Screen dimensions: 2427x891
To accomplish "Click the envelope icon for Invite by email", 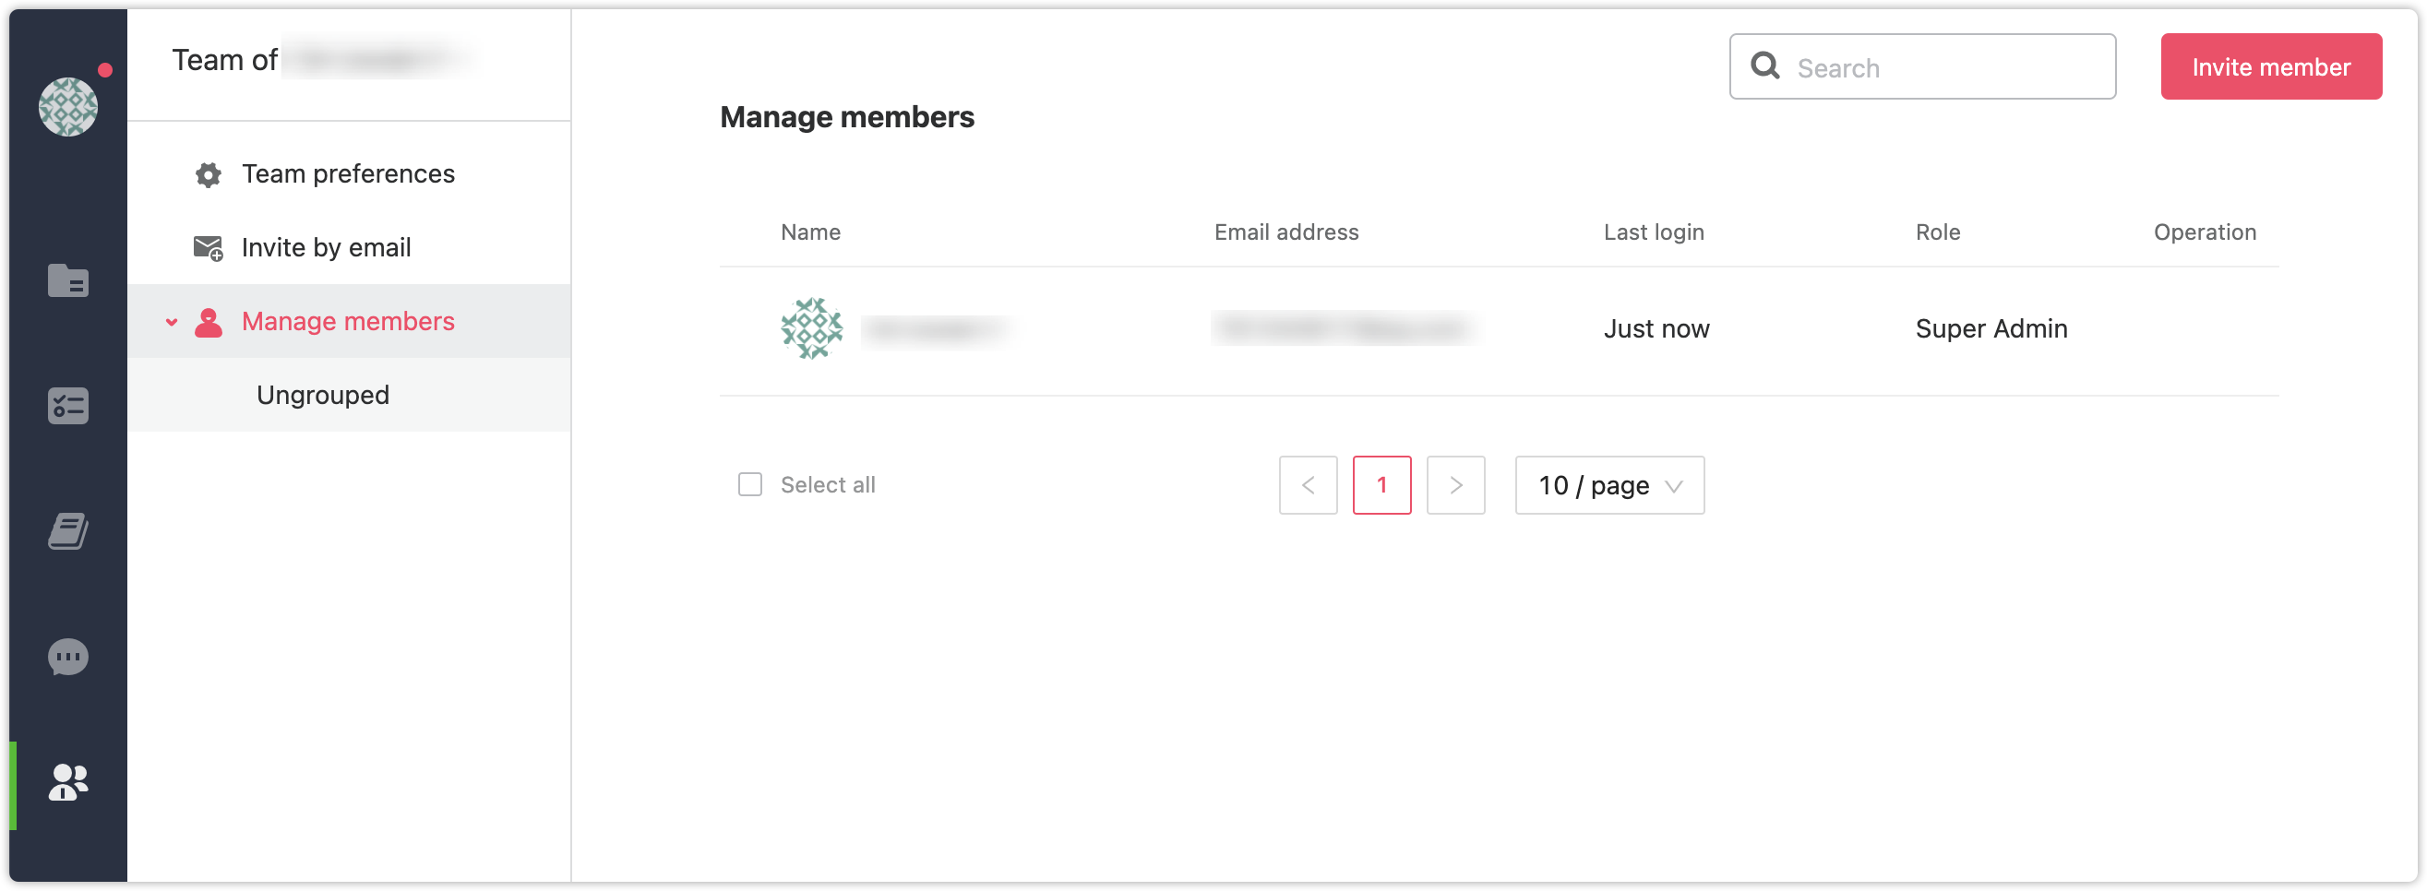I will [x=209, y=248].
